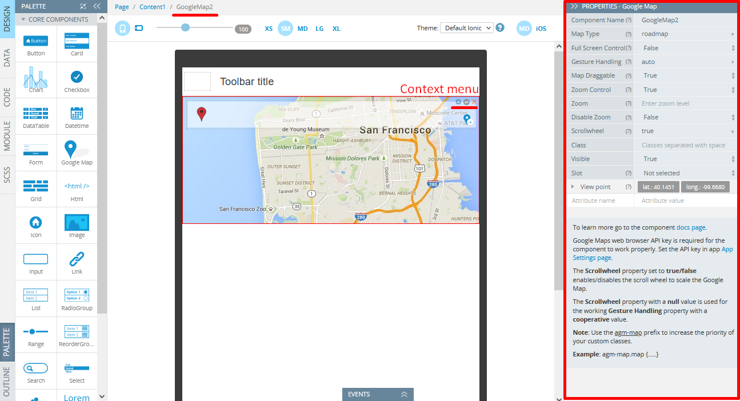The height and width of the screenshot is (401, 740).
Task: Open the Gesture Handling auto dropdown
Action: (x=685, y=62)
